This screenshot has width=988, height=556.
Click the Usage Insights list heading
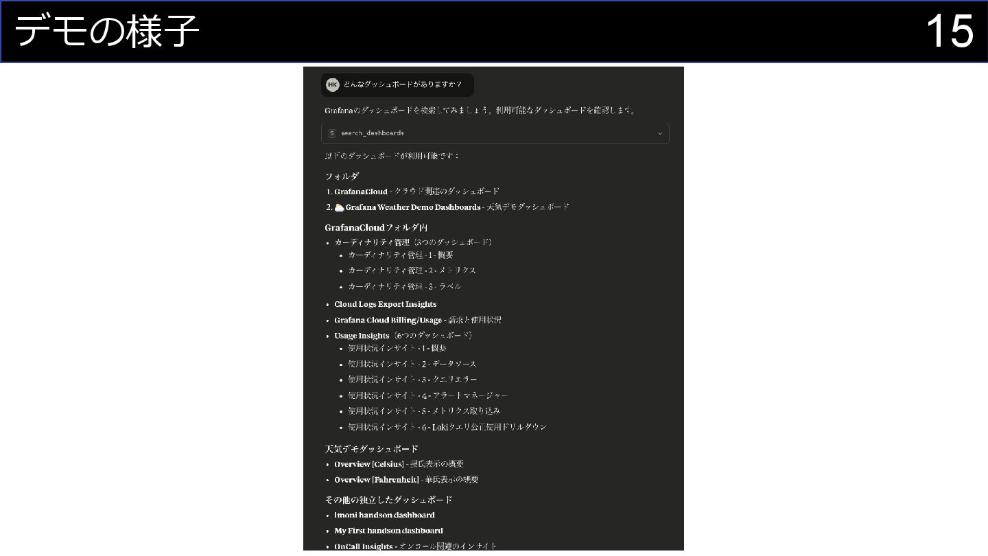click(x=362, y=336)
